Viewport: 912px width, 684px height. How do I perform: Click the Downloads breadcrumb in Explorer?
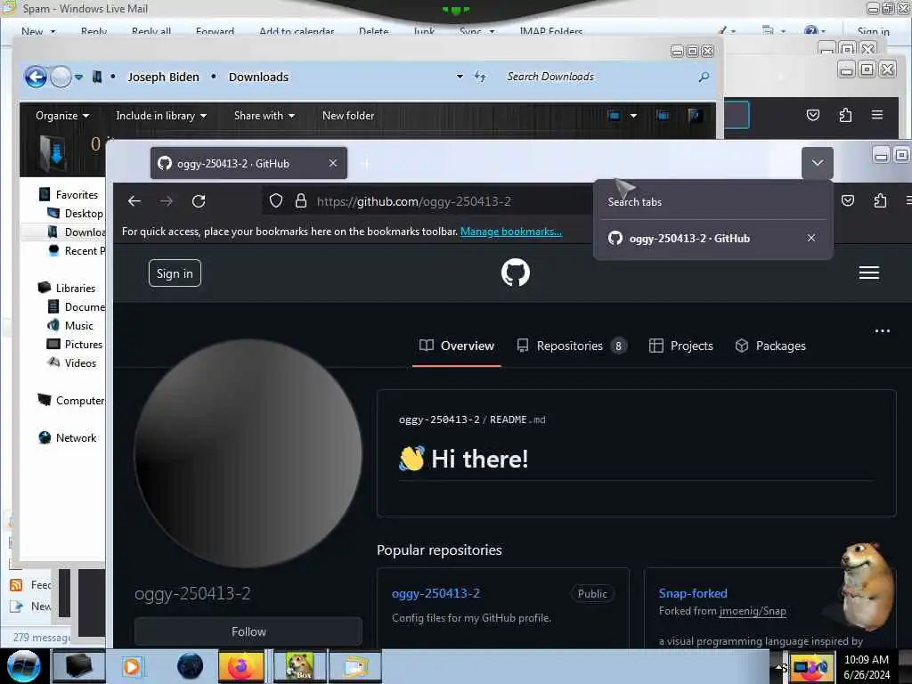point(258,77)
